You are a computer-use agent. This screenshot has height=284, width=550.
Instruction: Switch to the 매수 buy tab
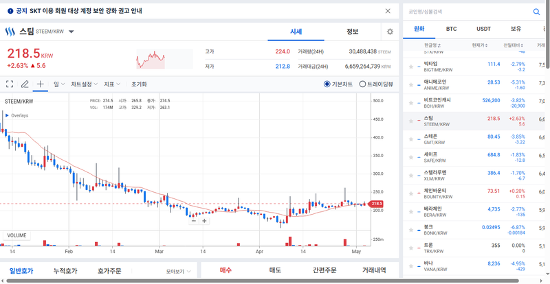pos(225,270)
